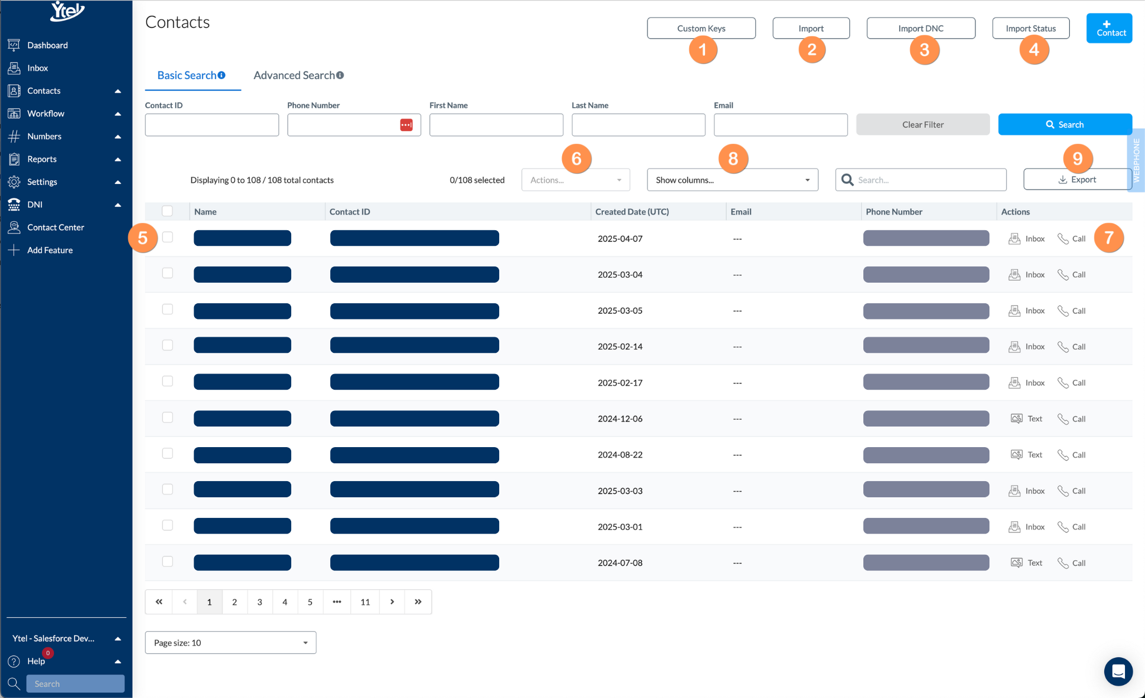Open the Actions... dropdown
1145x698 pixels.
[x=575, y=180]
